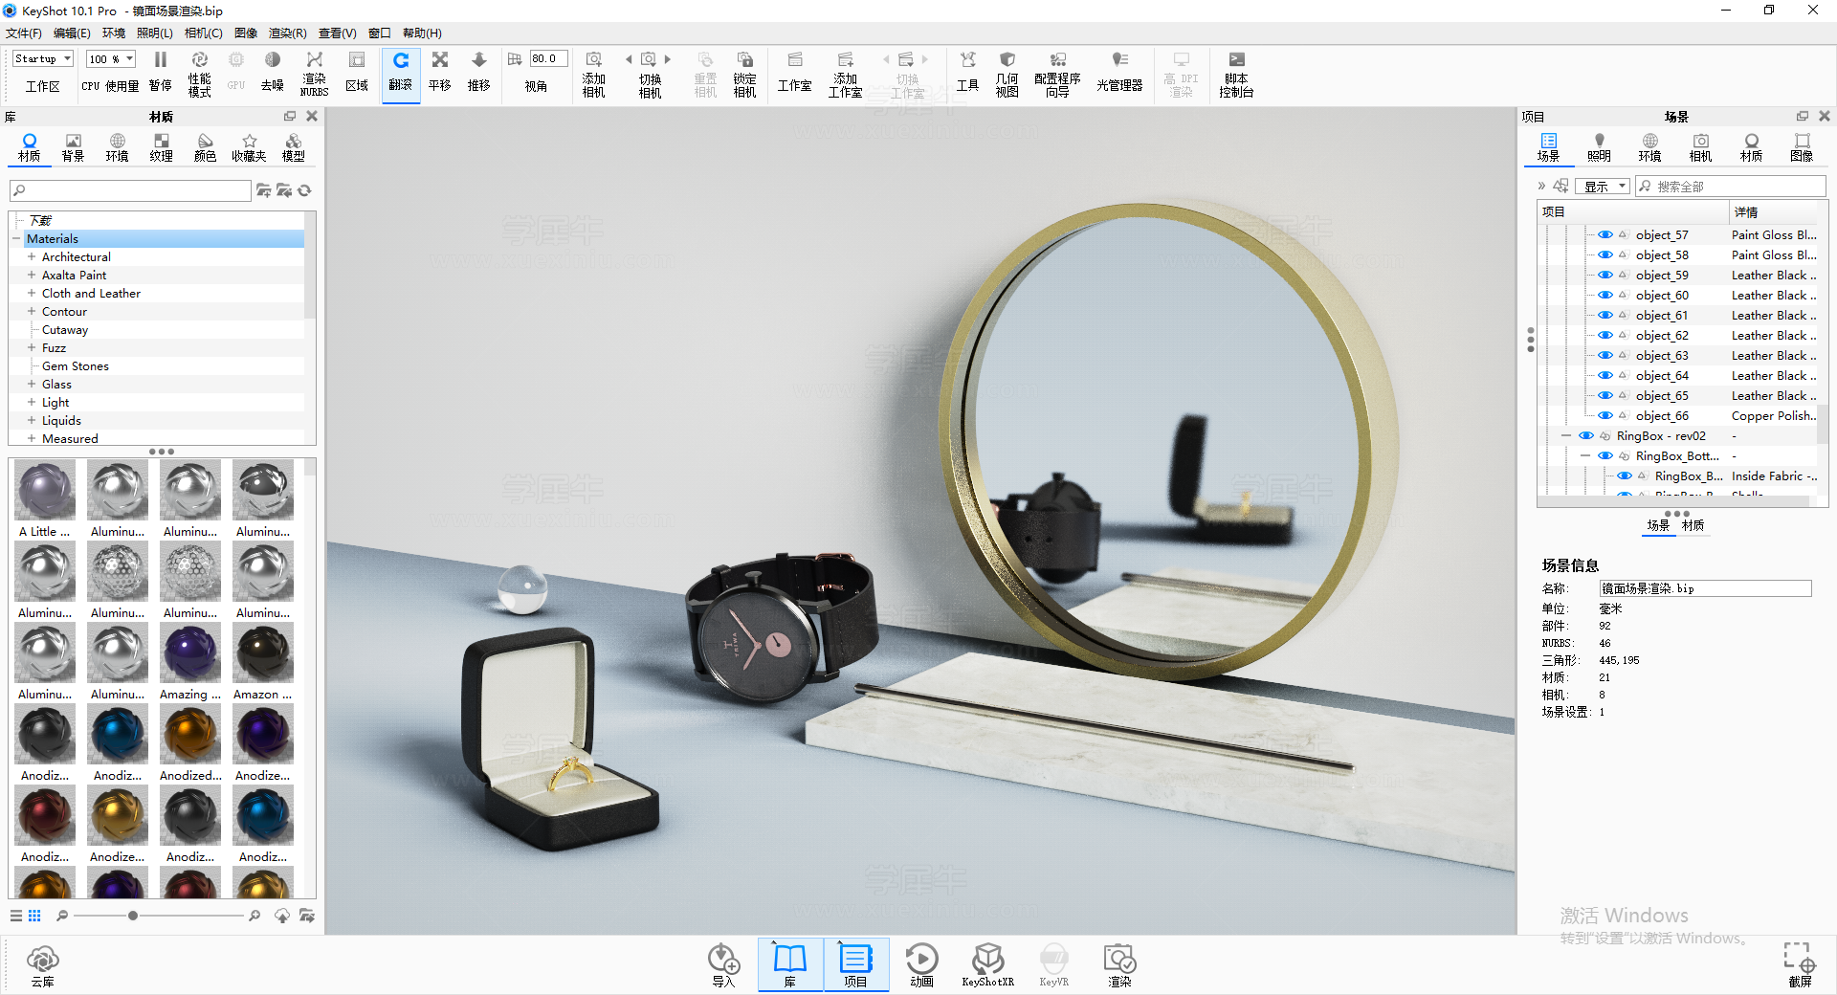1837x995 pixels.
Task: Switch to the 环境 tab in library panel
Action: 117,147
